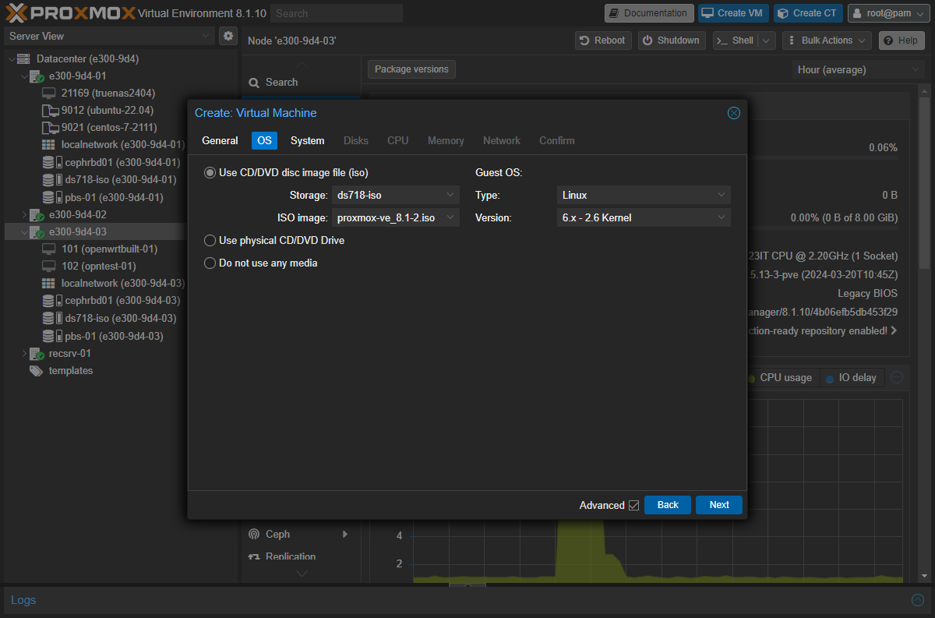Focus the top Search input field
This screenshot has height=618, width=935.
[337, 13]
